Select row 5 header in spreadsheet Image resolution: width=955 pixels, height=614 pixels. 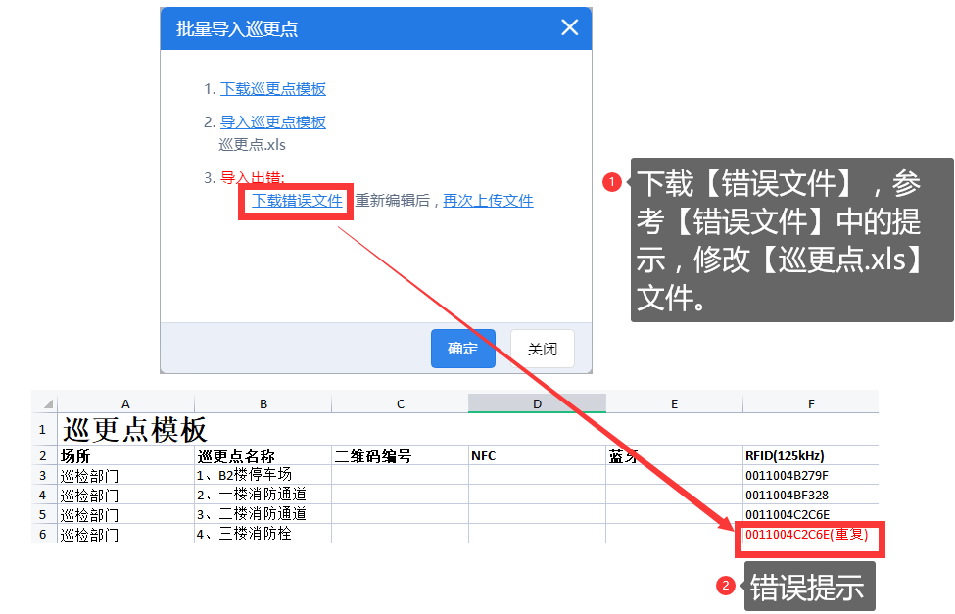click(x=43, y=514)
